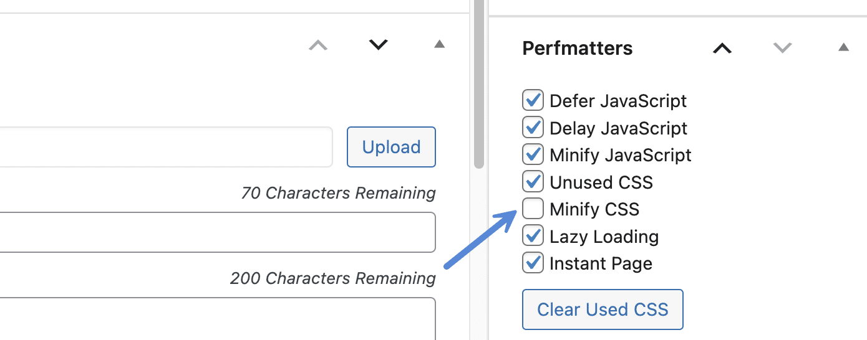
Task: Focus the text field beside Upload
Action: [166, 147]
